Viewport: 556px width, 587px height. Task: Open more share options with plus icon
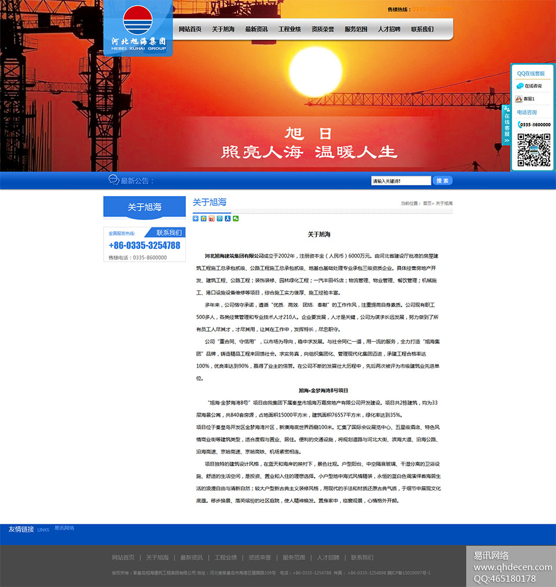click(x=195, y=218)
